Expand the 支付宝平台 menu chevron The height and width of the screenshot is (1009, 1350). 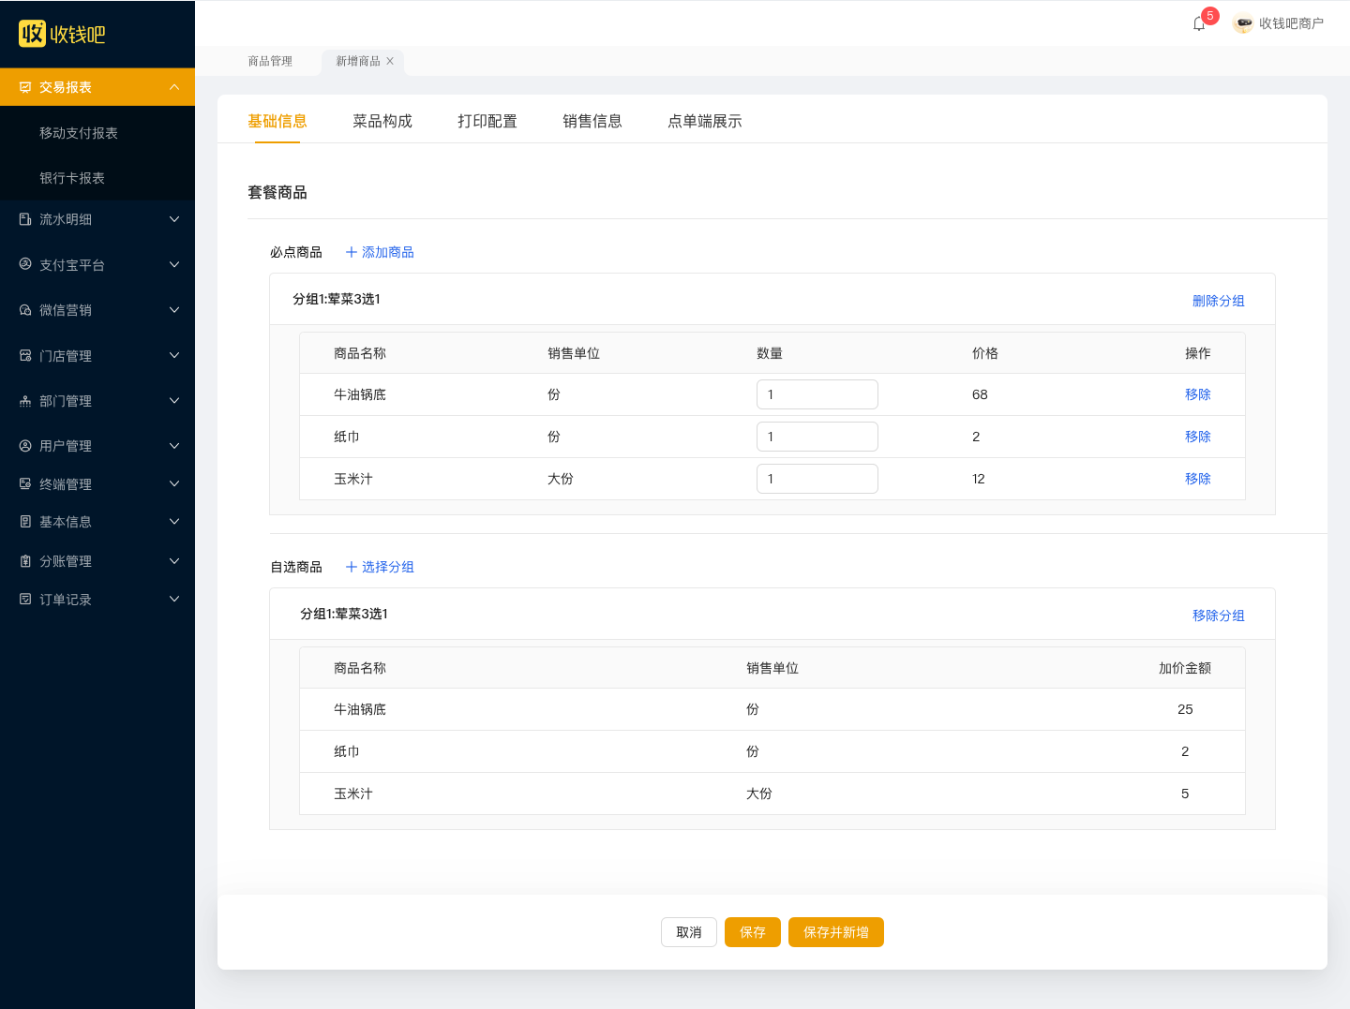tap(174, 264)
